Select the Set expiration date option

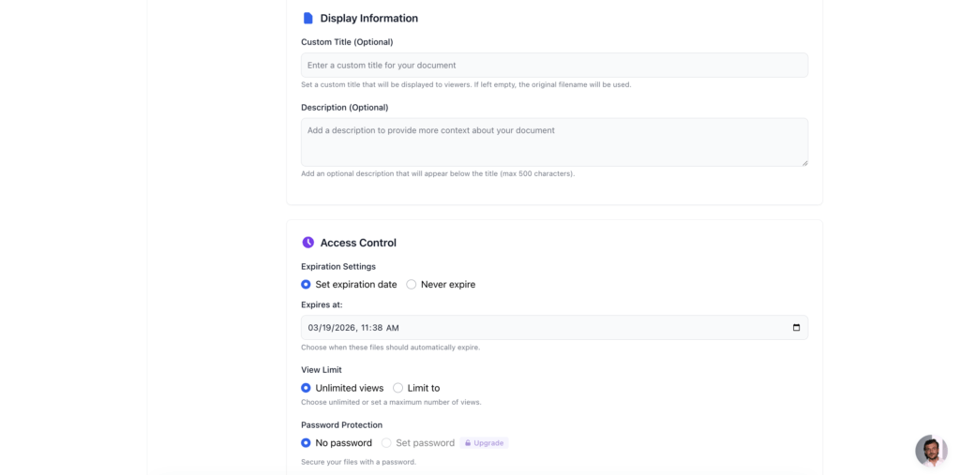(x=306, y=285)
